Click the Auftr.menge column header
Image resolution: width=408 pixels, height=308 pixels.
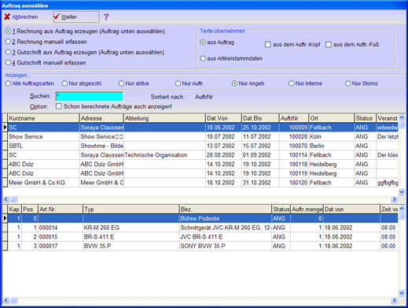(x=307, y=210)
